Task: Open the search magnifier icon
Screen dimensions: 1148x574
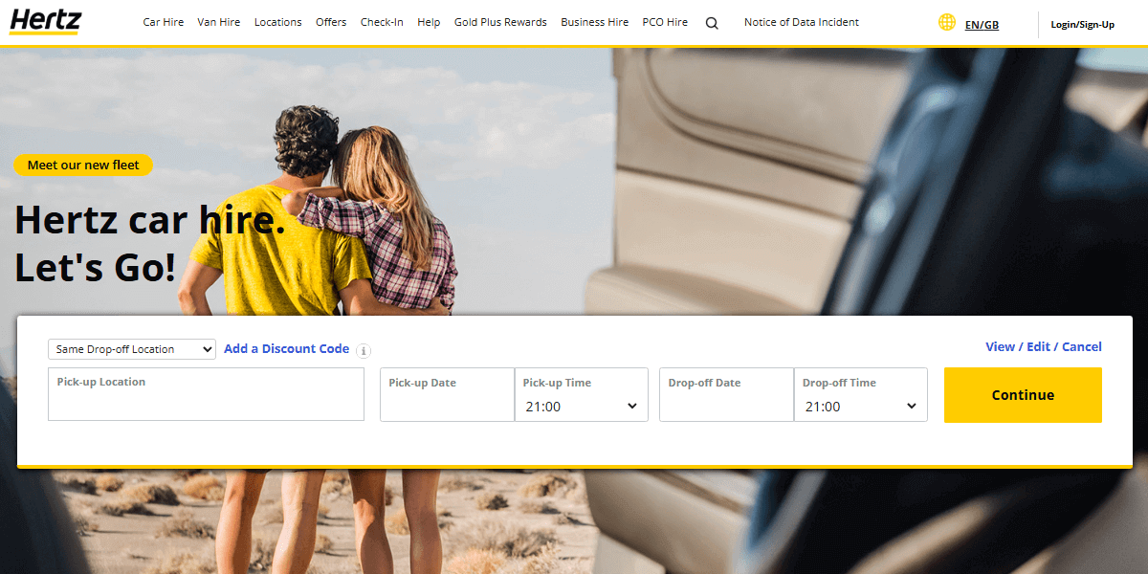Action: pos(712,23)
